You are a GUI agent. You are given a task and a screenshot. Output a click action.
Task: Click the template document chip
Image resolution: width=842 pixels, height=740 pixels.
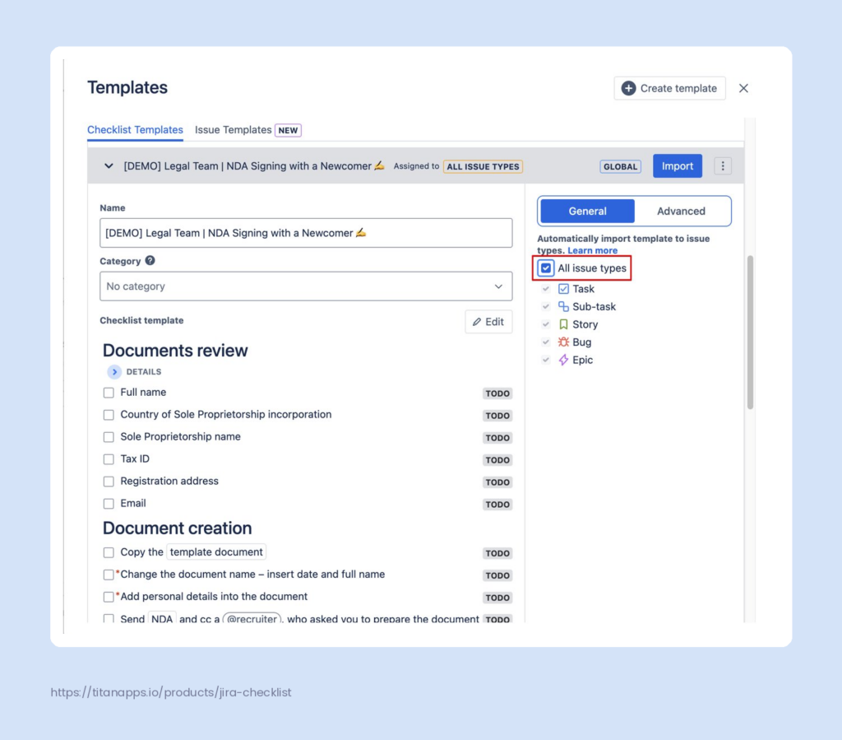pos(216,552)
